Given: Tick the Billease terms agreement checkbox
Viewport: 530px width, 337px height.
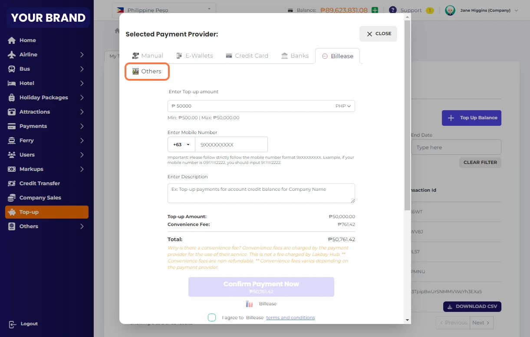Looking at the screenshot, I should tap(212, 317).
